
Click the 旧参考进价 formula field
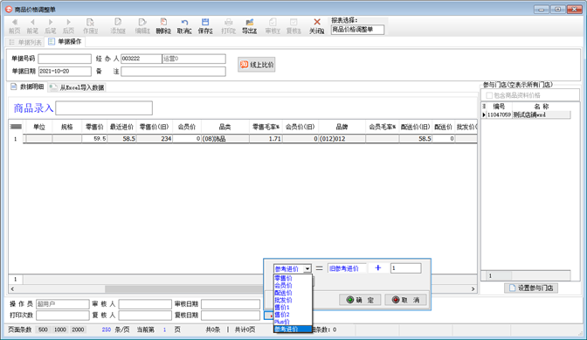pos(347,268)
